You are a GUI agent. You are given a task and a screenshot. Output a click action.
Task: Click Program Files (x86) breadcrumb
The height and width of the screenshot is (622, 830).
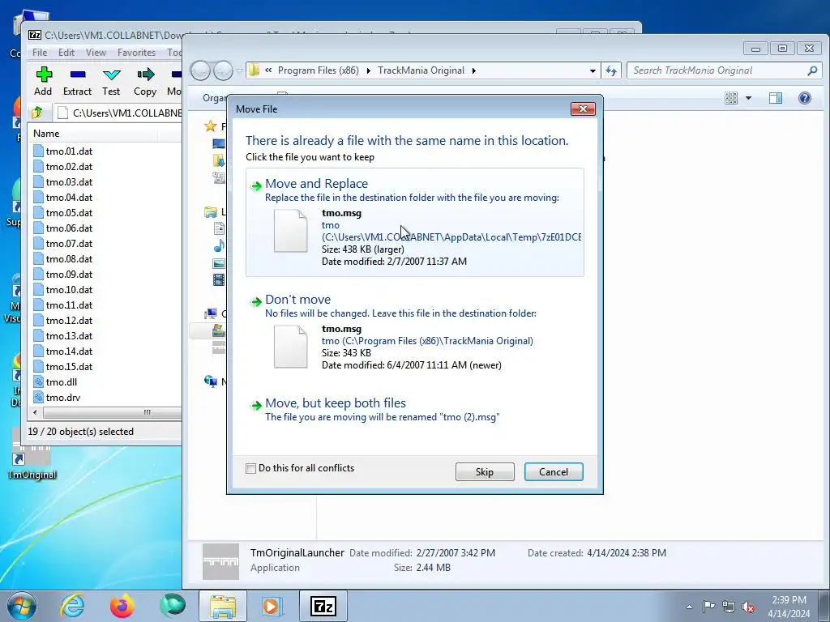(318, 70)
